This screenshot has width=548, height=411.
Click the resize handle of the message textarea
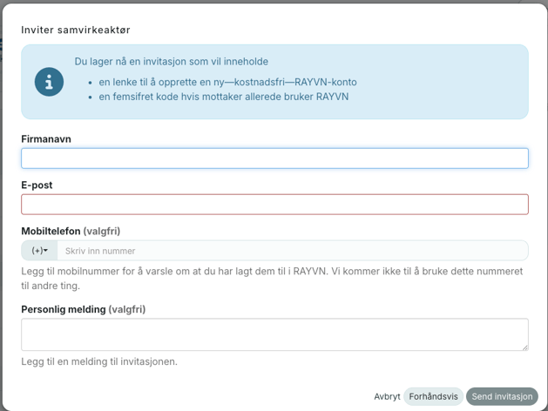[x=524, y=347]
